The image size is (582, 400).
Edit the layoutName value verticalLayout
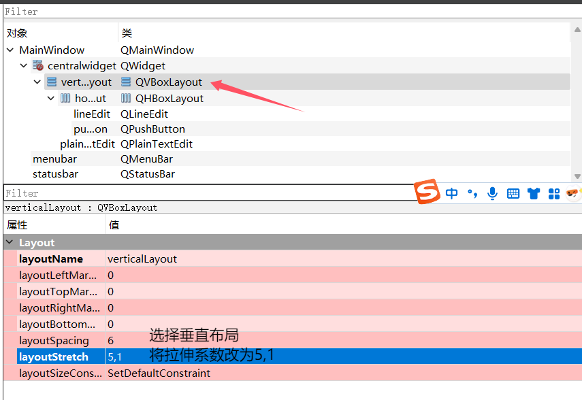(344, 259)
